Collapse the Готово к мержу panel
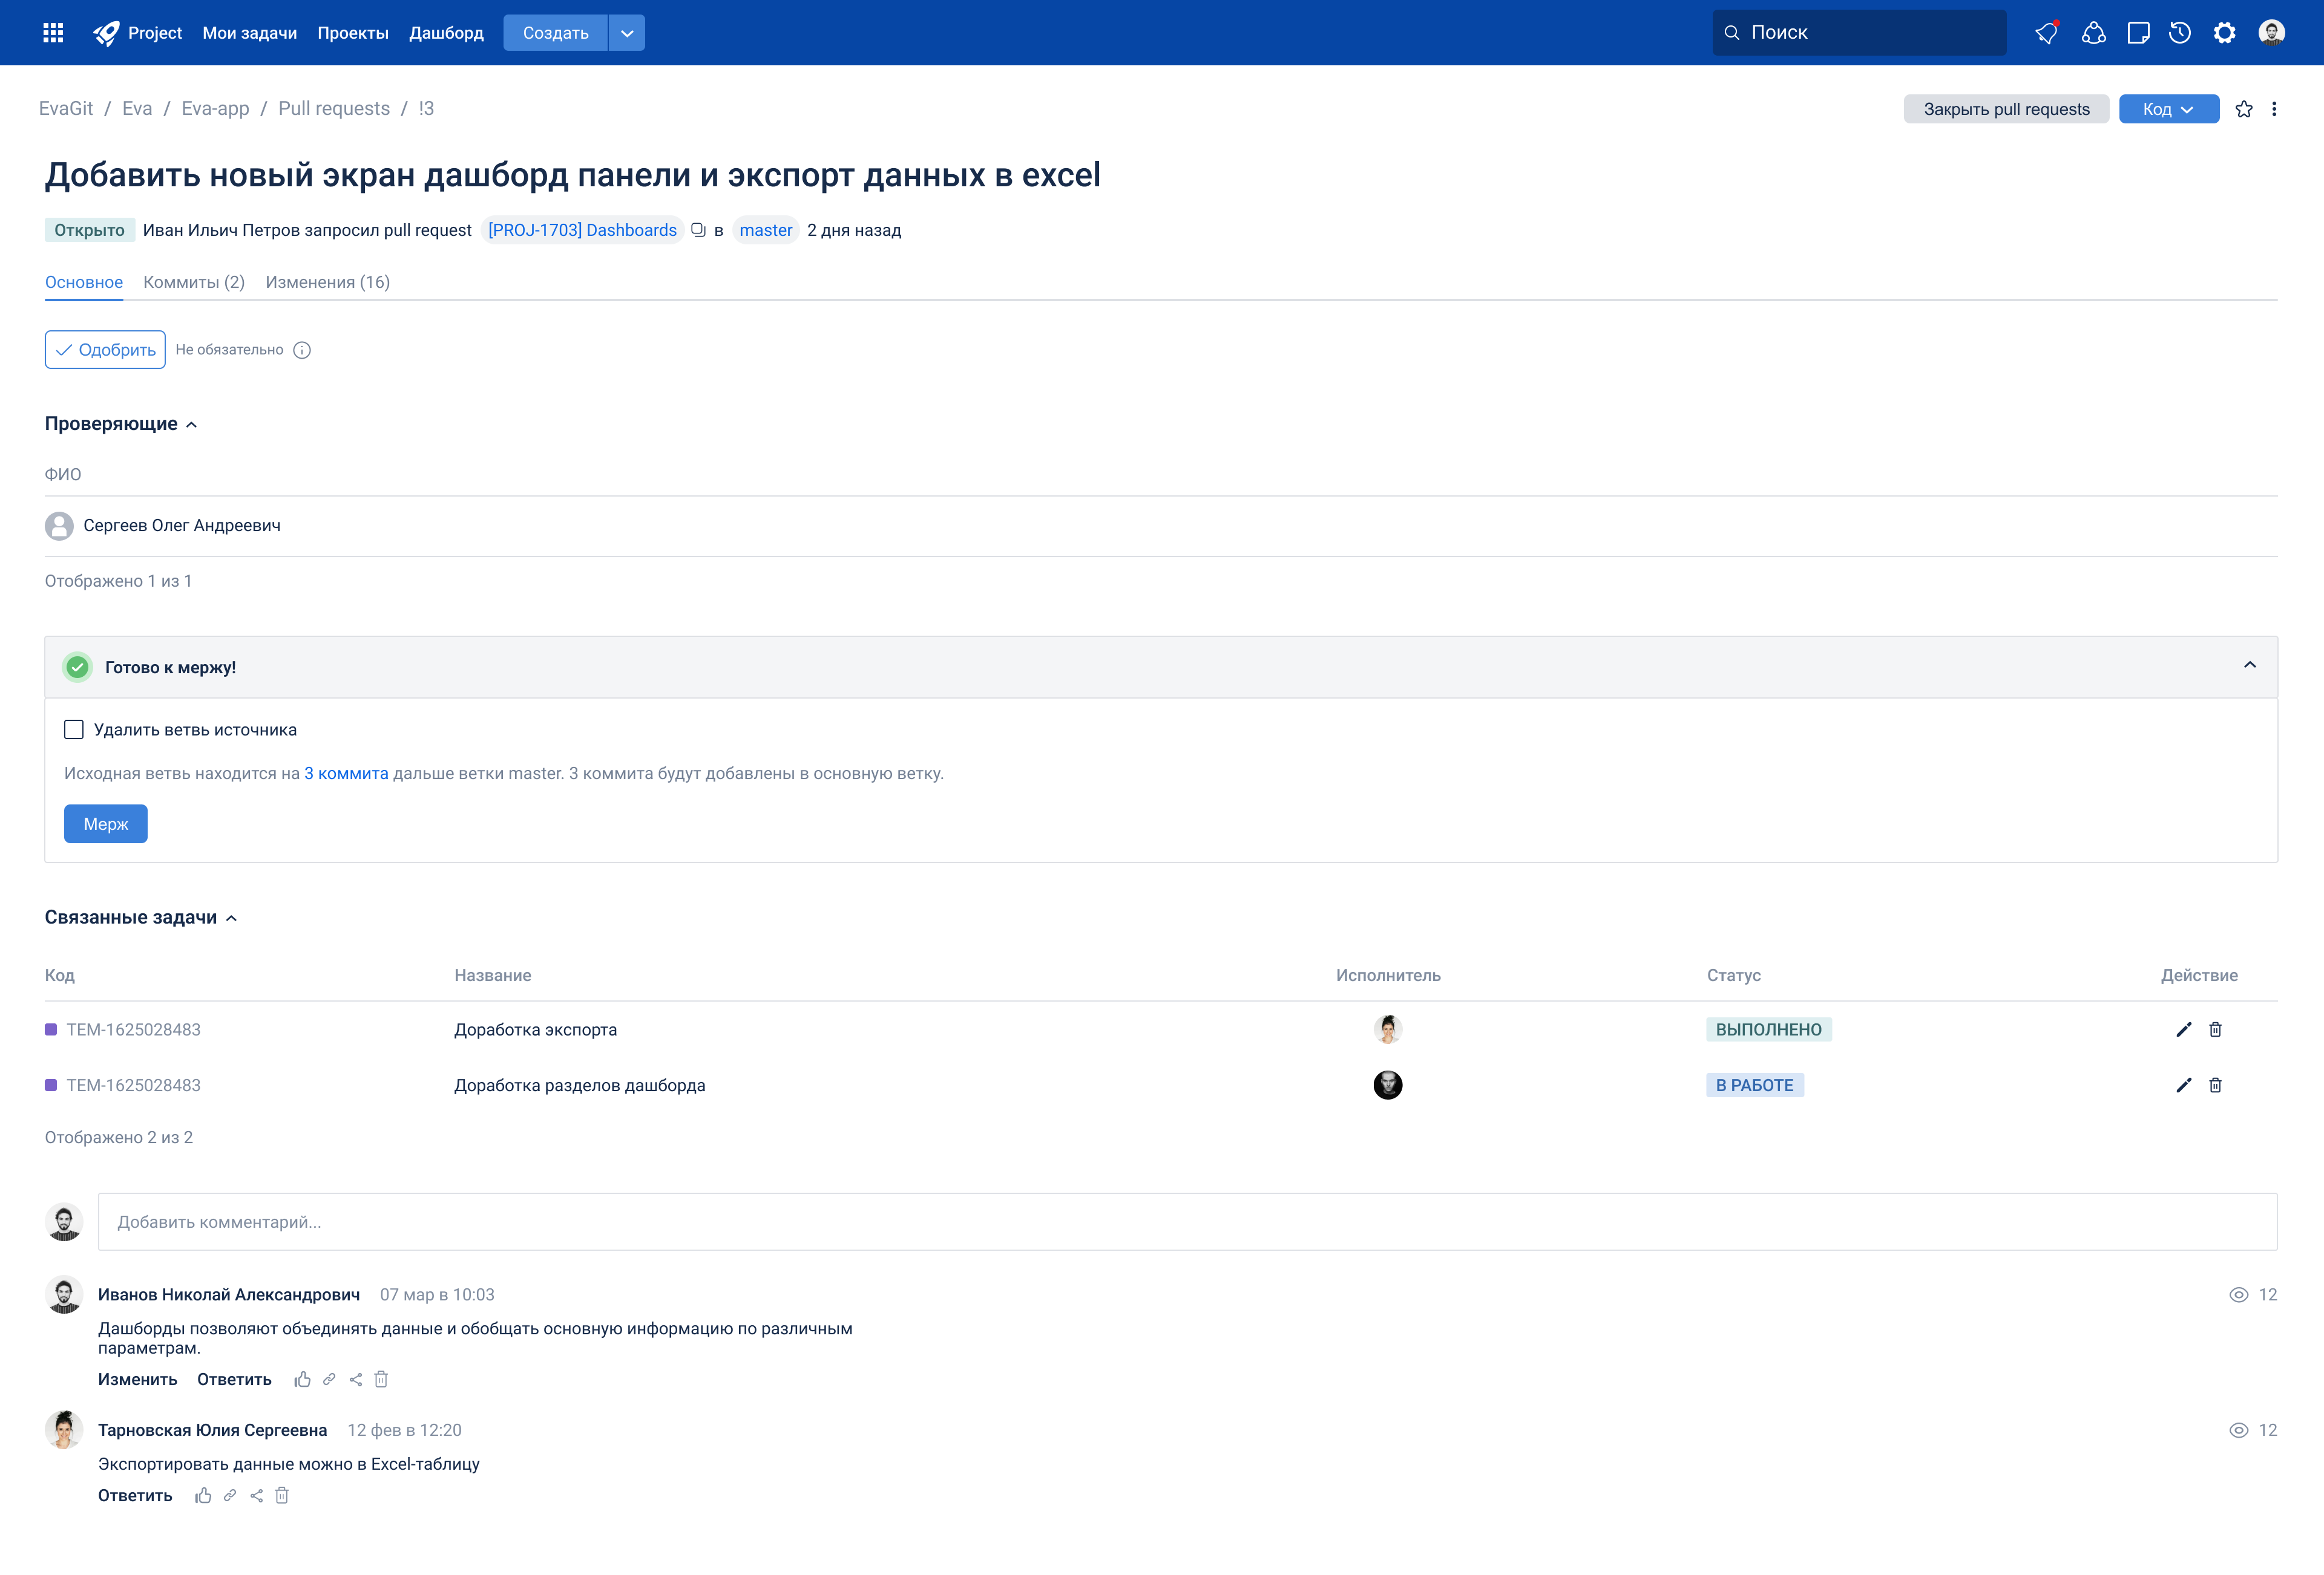This screenshot has height=1575, width=2324. pyautogui.click(x=2250, y=665)
